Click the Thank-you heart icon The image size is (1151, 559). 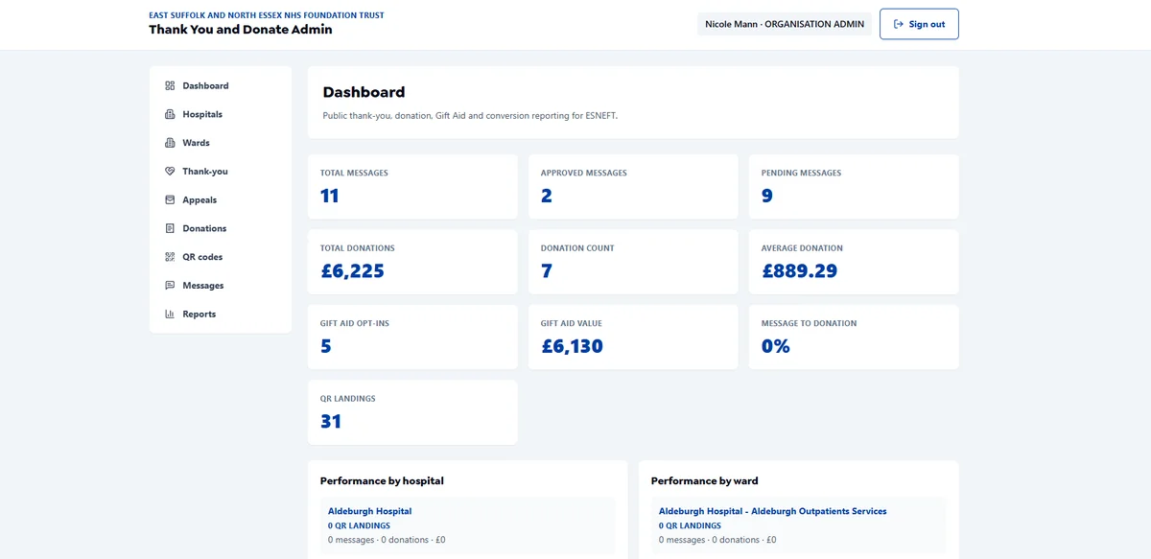(170, 172)
